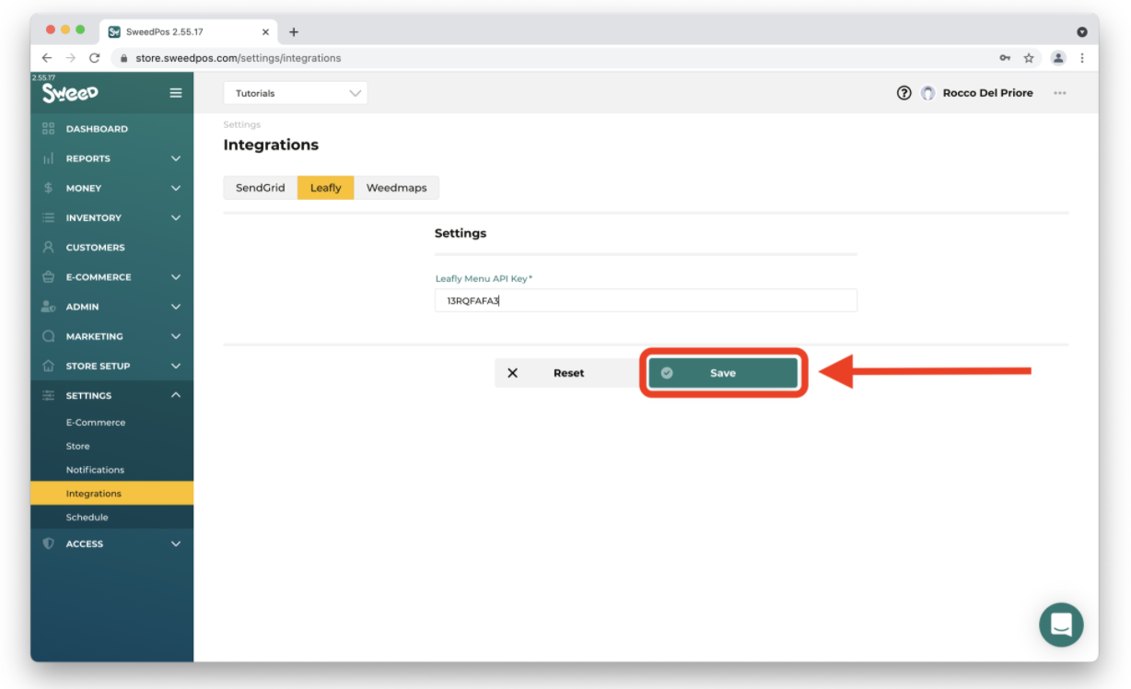Expand the Access menu section

[x=176, y=543]
